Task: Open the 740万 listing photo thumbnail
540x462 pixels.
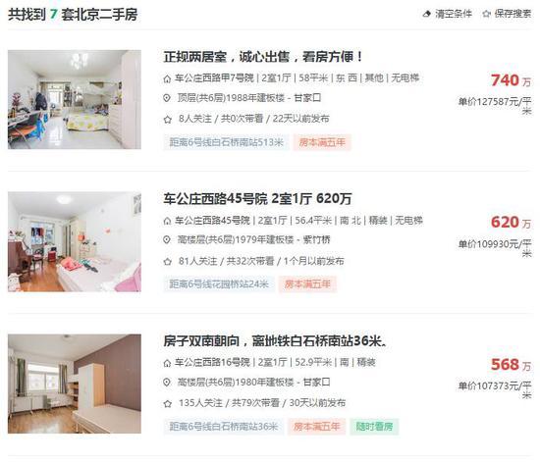Action: click(x=75, y=99)
